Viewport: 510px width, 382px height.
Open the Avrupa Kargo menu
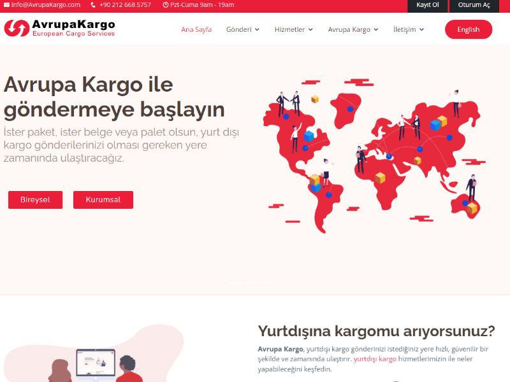tap(349, 29)
